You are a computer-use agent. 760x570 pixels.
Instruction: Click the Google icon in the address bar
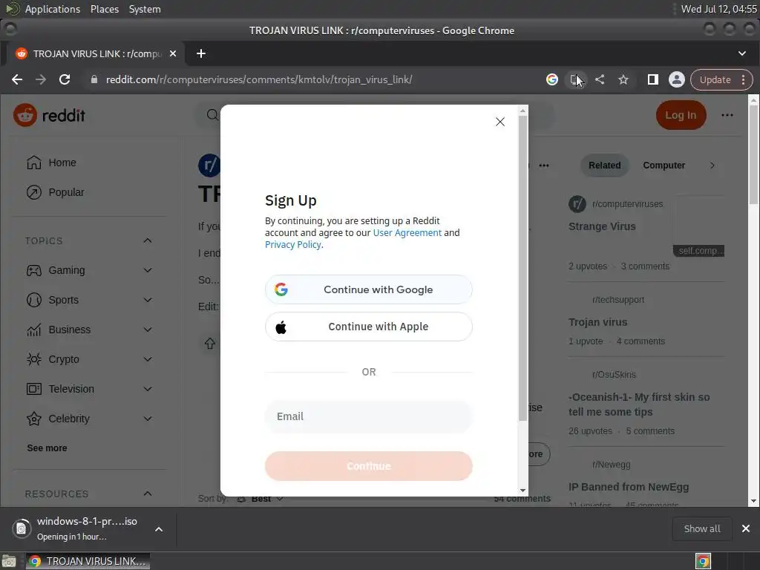click(x=552, y=79)
